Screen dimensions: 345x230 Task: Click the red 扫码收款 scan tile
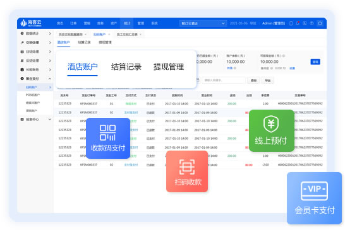pos(187,171)
